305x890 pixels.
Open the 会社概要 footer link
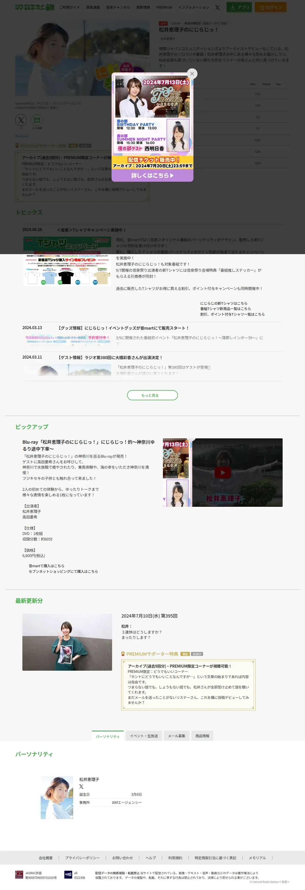coord(45,858)
